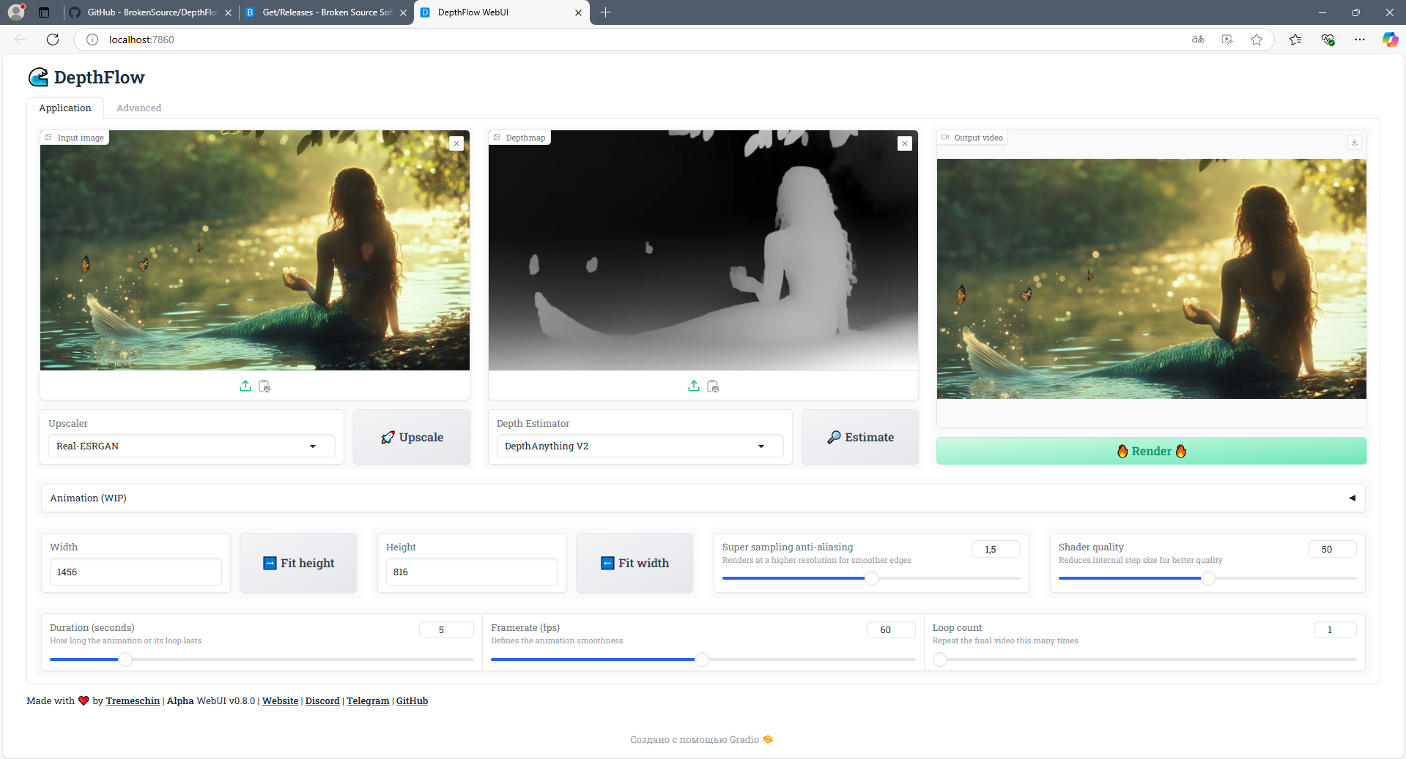This screenshot has height=759, width=1406.
Task: Upload a file for the Depthmap
Action: (694, 386)
